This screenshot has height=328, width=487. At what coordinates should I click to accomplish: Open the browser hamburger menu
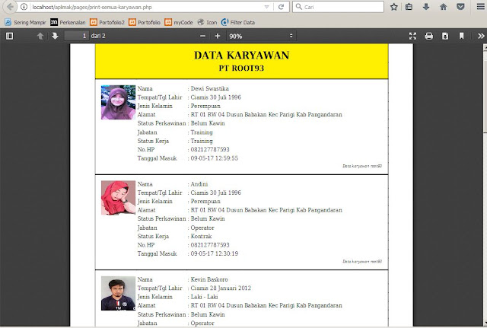(x=480, y=7)
